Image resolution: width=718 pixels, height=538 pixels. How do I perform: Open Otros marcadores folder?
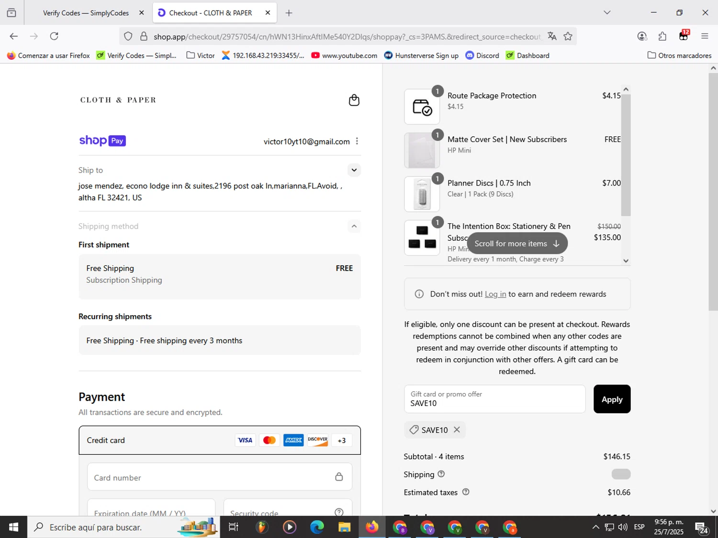pyautogui.click(x=679, y=55)
